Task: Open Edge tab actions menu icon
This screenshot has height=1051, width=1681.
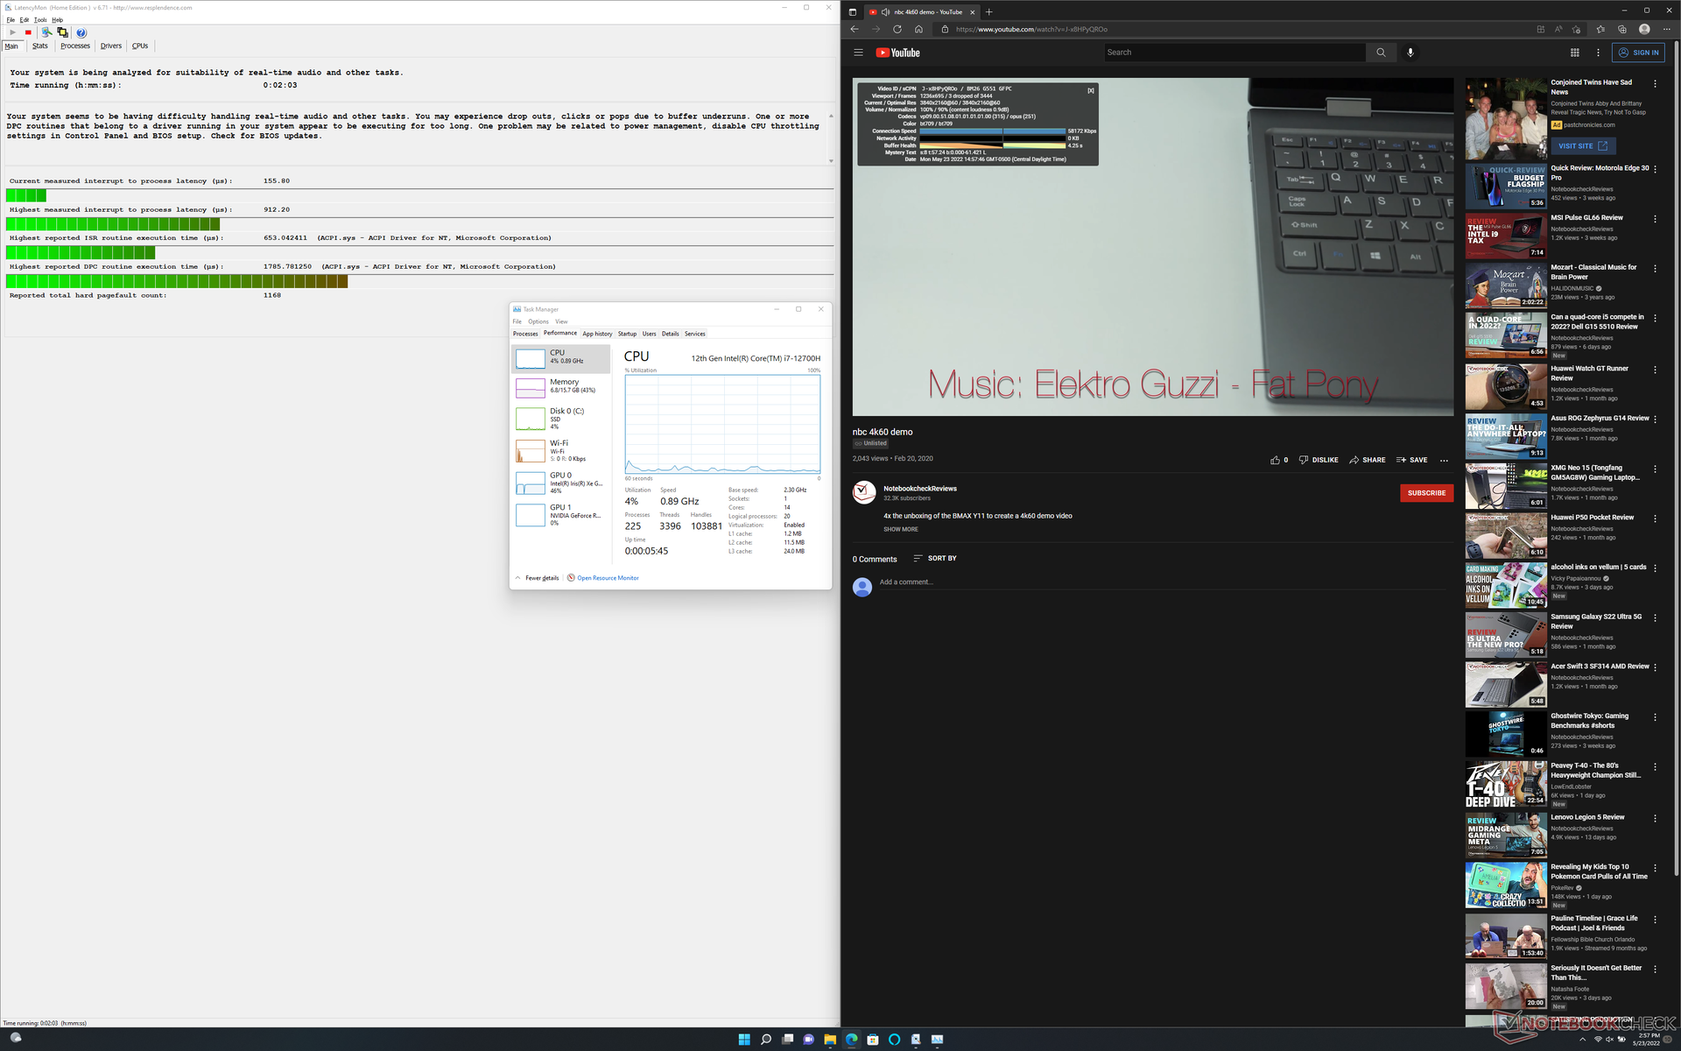Action: click(x=852, y=12)
